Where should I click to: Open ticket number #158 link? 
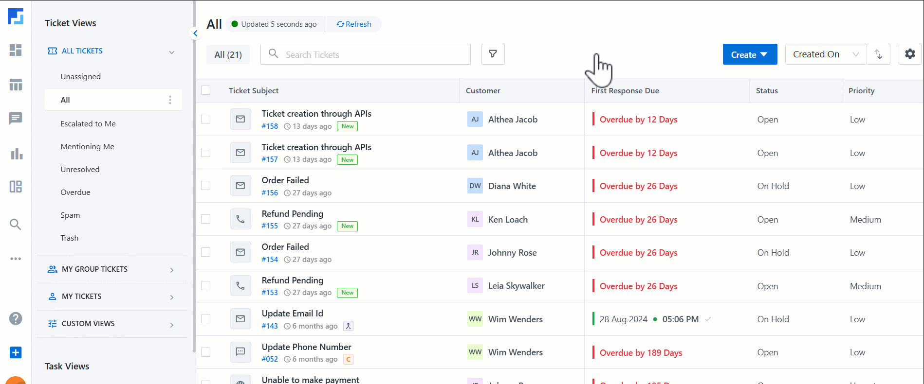pyautogui.click(x=270, y=126)
